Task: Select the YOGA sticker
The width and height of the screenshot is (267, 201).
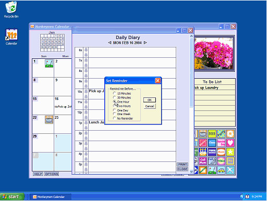Action: (x=221, y=161)
